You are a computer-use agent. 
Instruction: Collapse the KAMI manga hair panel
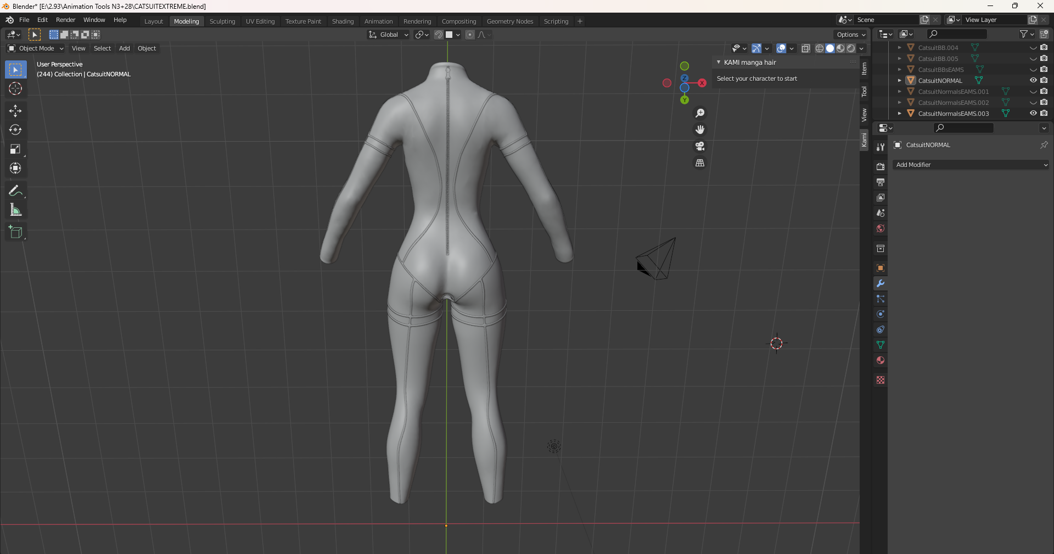pos(719,63)
